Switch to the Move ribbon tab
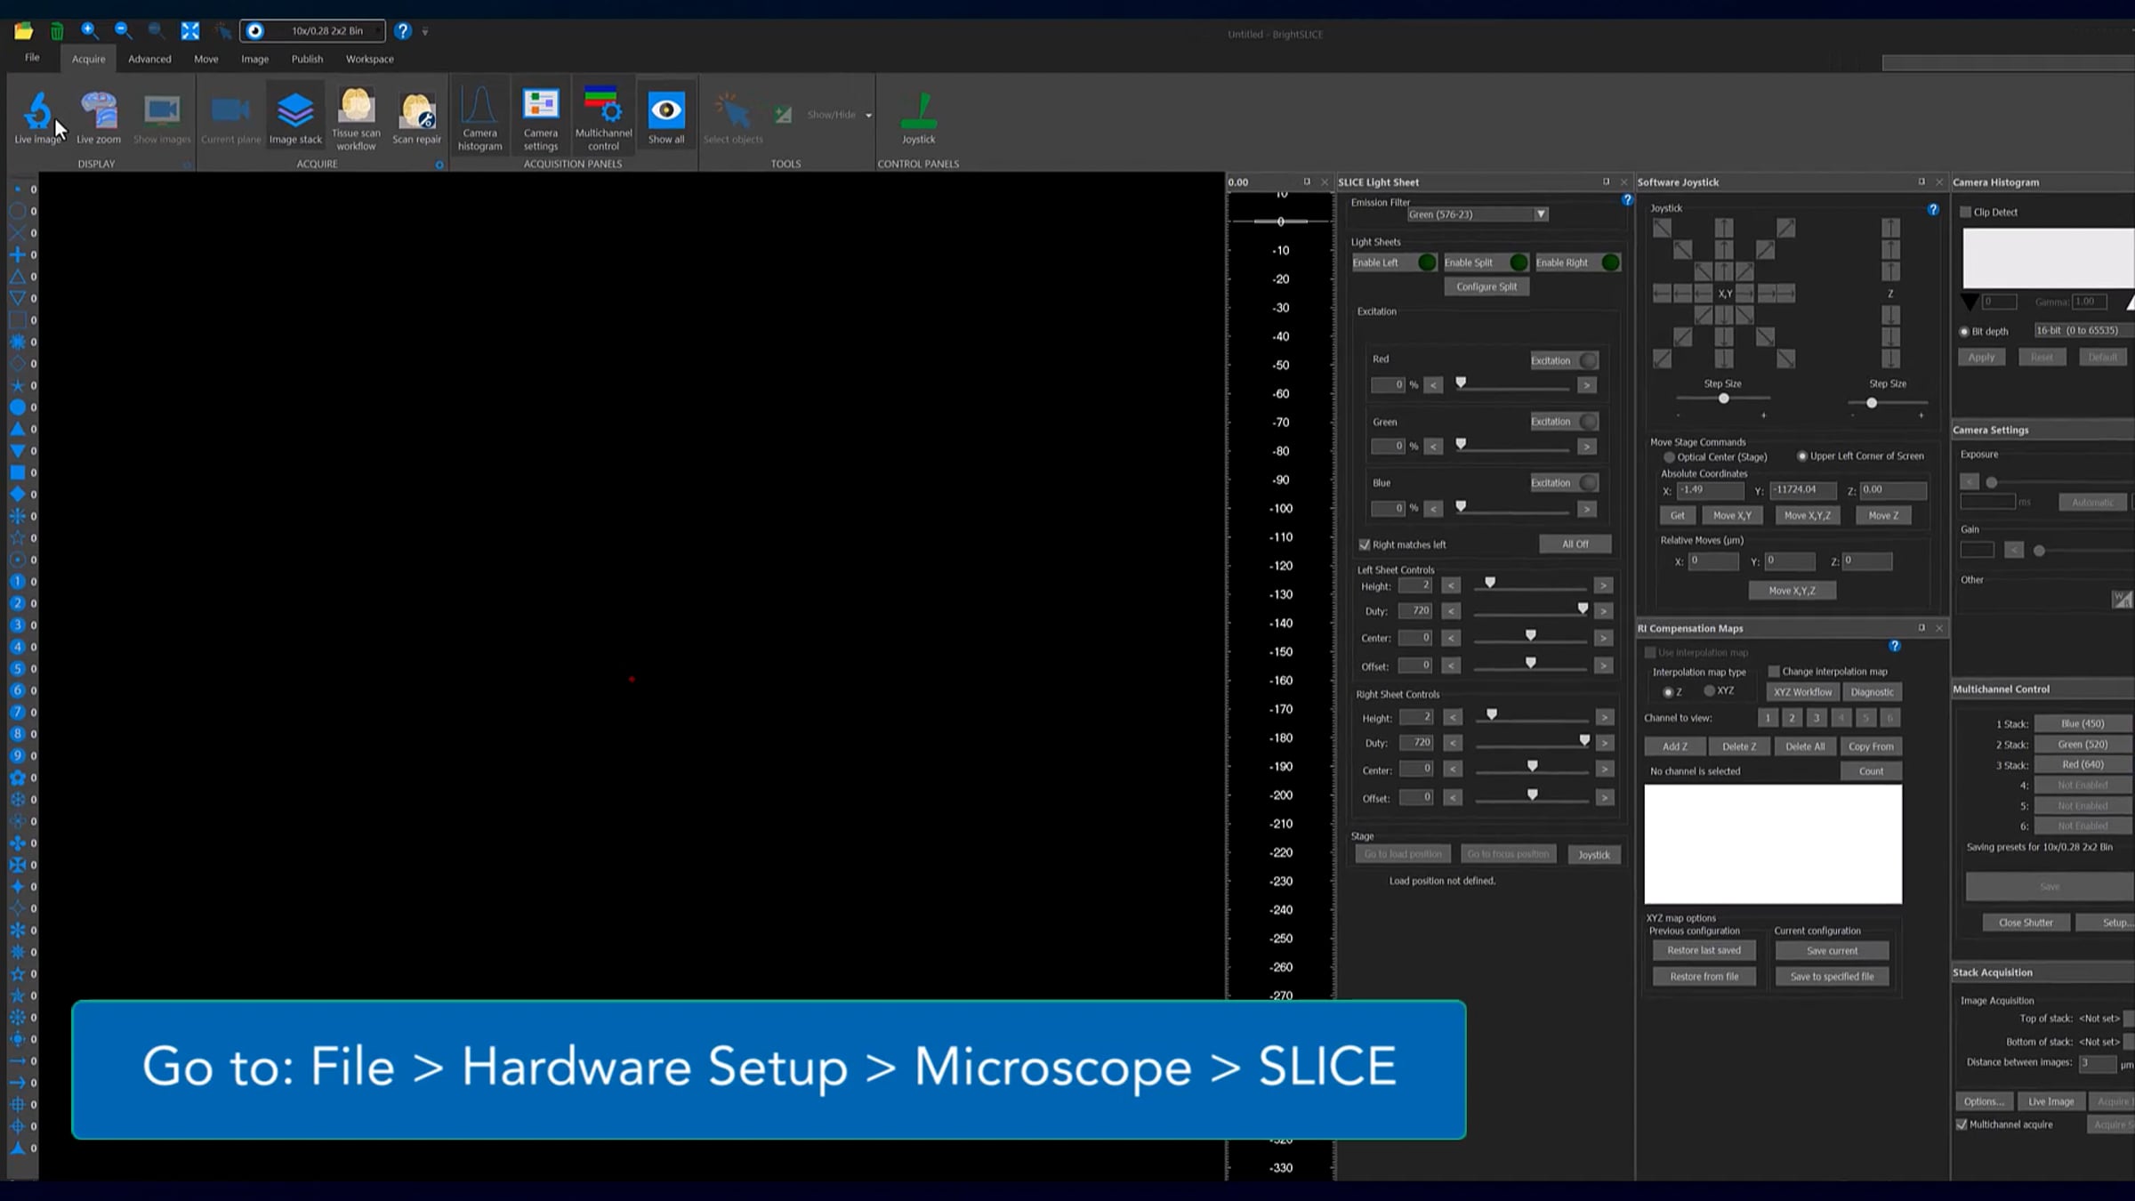This screenshot has height=1201, width=2135. coord(205,59)
